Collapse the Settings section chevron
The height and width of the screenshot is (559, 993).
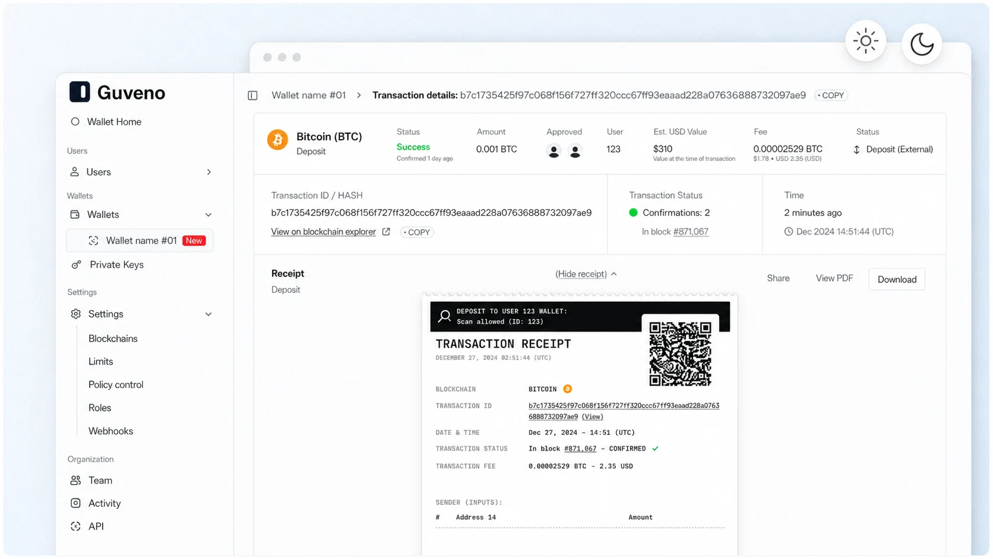pos(208,314)
